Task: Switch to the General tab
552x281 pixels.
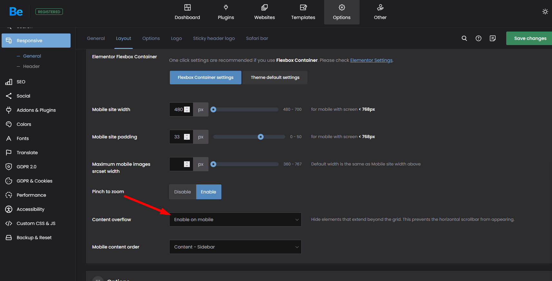Action: tap(96, 38)
